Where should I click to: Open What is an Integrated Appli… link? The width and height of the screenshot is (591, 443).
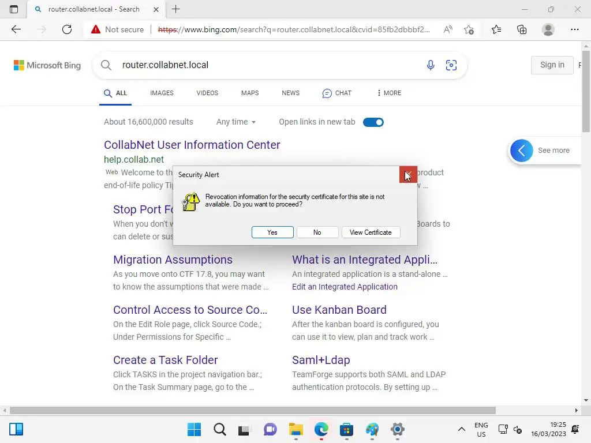coord(365,260)
